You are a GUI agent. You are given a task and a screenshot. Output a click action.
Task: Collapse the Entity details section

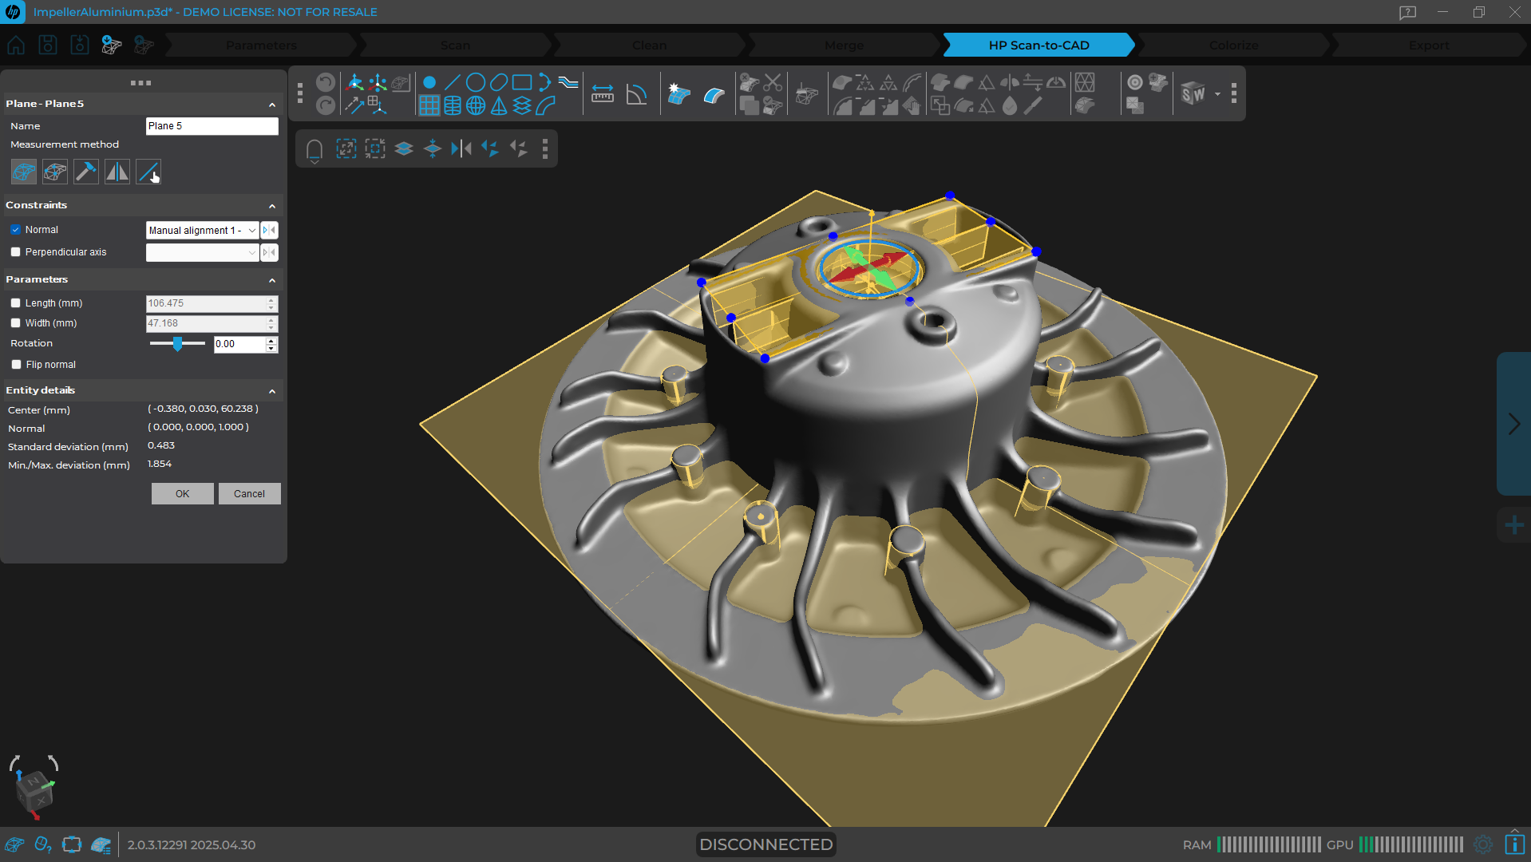coord(272,390)
